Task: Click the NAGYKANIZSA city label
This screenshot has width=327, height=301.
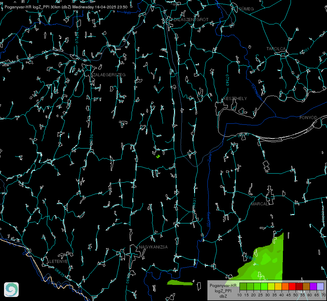Action: [x=153, y=247]
